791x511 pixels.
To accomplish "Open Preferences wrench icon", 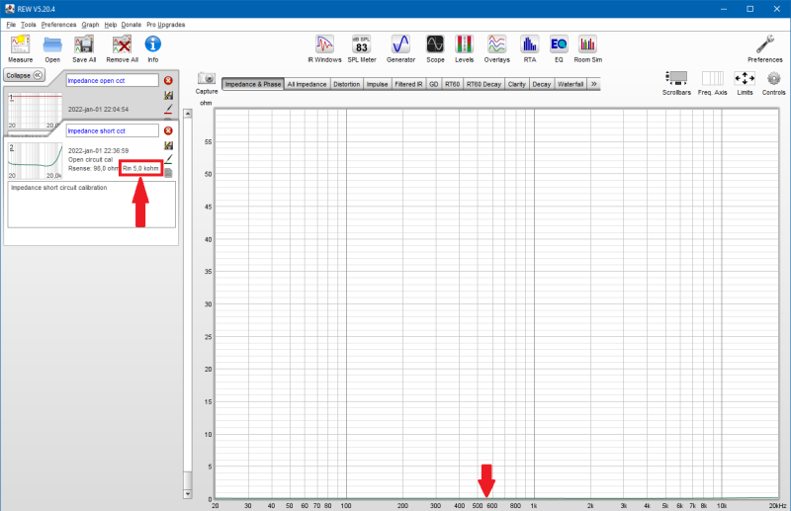I will (764, 49).
